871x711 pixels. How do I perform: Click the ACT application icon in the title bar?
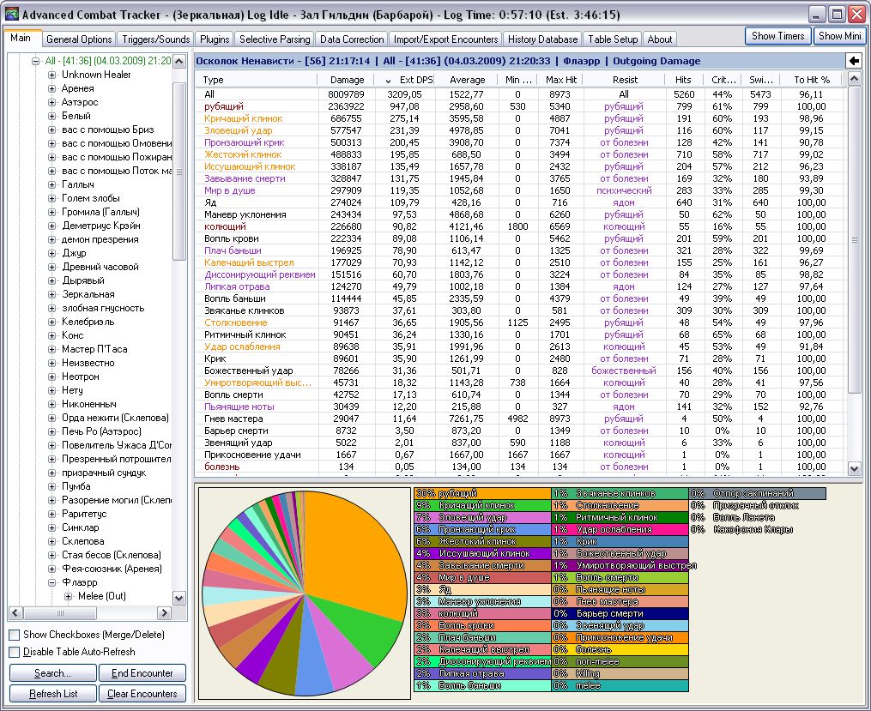click(11, 14)
